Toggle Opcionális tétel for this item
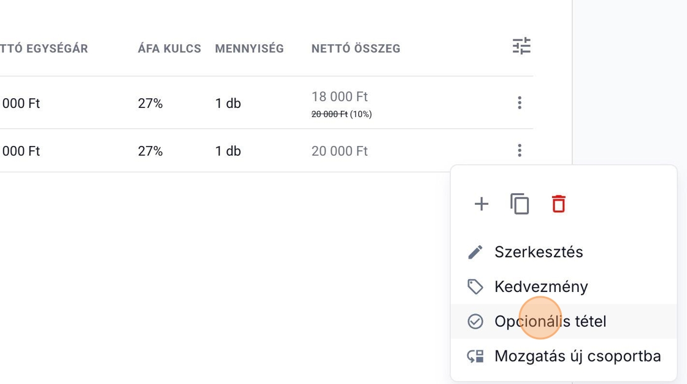 pyautogui.click(x=550, y=321)
